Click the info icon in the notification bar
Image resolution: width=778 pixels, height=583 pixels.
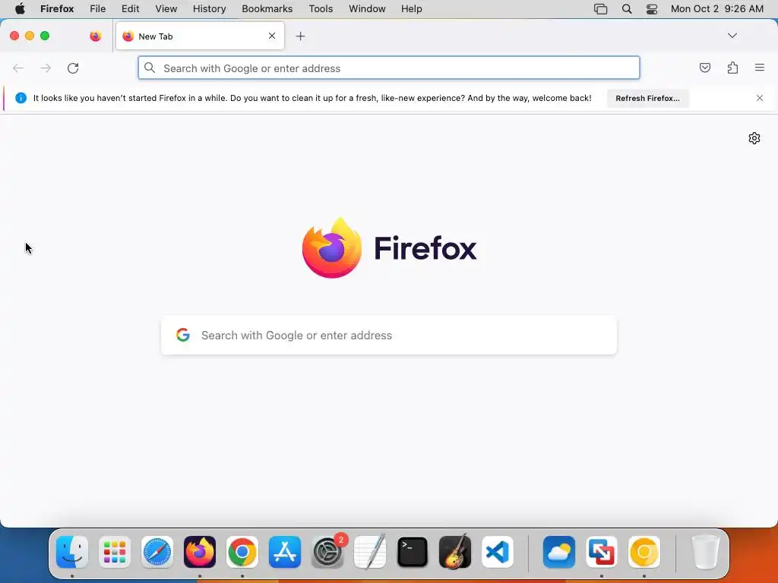coord(21,98)
